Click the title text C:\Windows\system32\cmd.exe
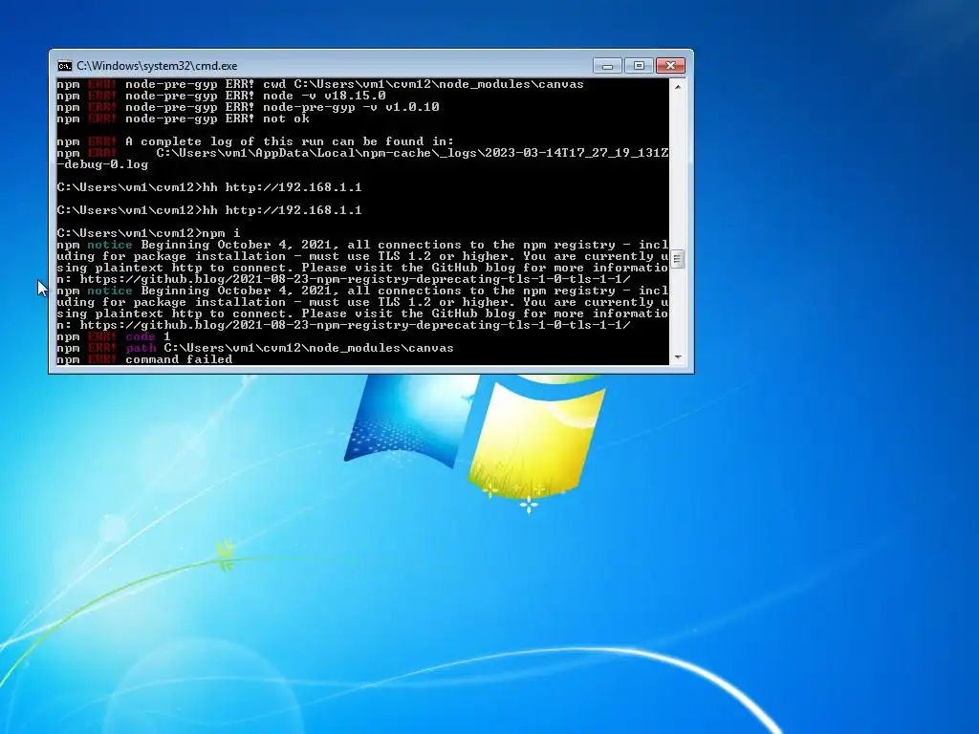Viewport: 979px width, 734px height. 157,66
